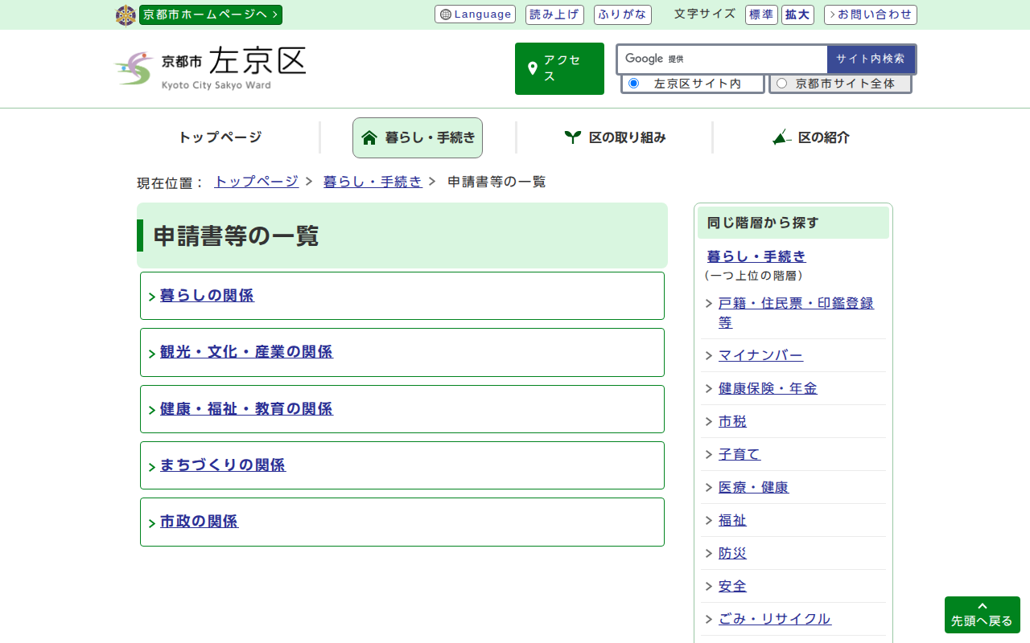Click the up arrow 先頭へ戻る icon
The height and width of the screenshot is (643, 1030).
pos(982,606)
